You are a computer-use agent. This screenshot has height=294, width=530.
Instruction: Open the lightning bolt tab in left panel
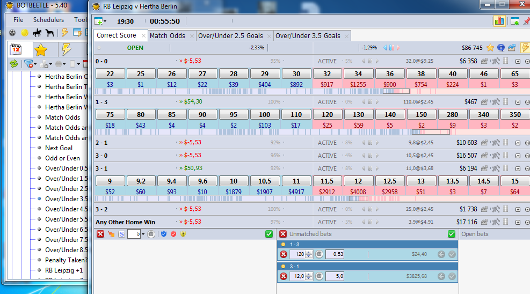click(66, 49)
